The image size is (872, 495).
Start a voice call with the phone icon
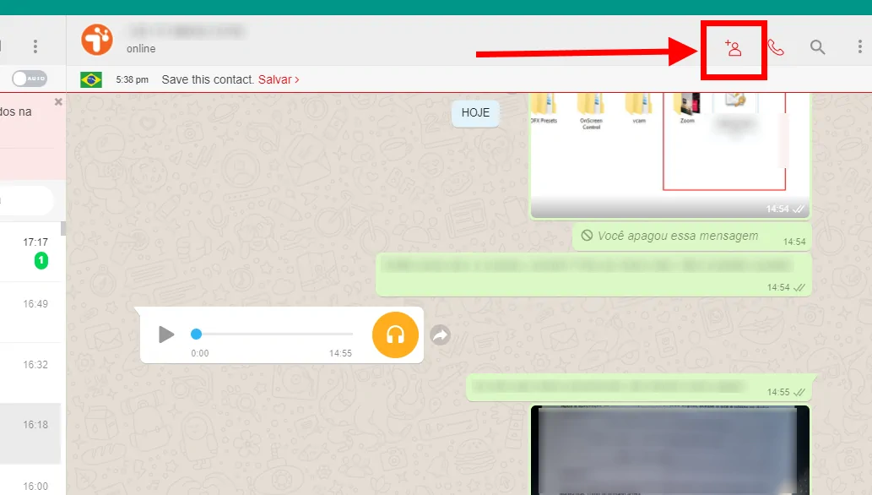[x=776, y=48]
